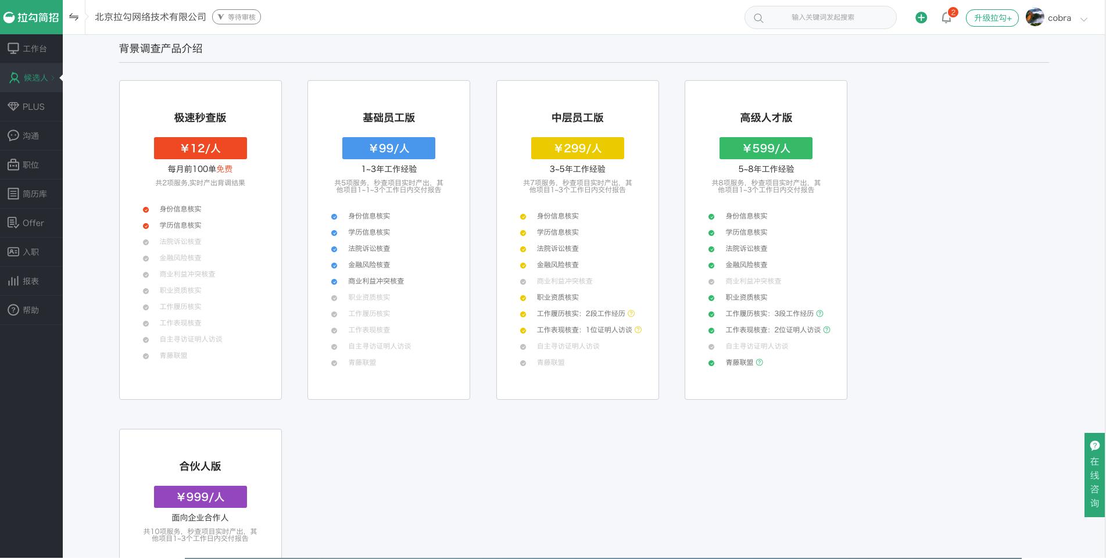Click the search magnifier icon
This screenshot has height=559, width=1106.
pos(758,18)
